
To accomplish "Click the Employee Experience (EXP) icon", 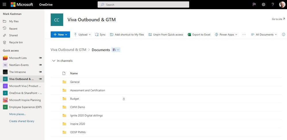I will click(x=5, y=107).
